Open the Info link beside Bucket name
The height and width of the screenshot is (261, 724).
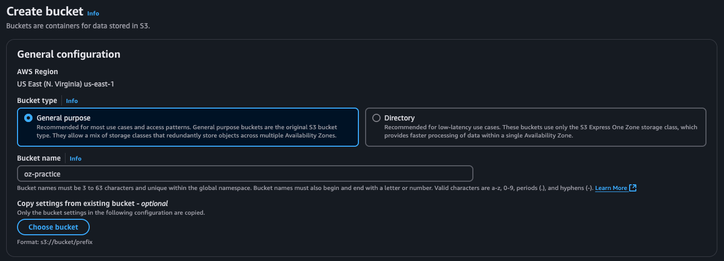[75, 159]
